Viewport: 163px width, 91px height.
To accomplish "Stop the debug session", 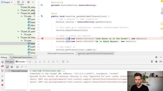I will (2, 85).
